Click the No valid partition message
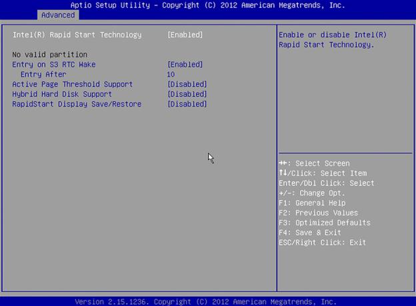This screenshot has width=416, height=306. click(x=49, y=55)
